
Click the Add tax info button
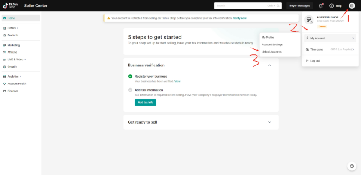[146, 103]
